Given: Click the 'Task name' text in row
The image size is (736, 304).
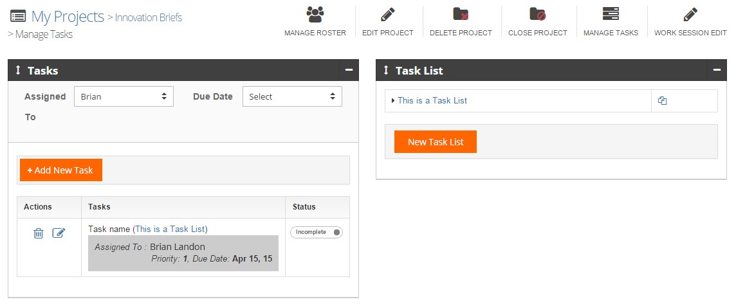Looking at the screenshot, I should (x=109, y=229).
